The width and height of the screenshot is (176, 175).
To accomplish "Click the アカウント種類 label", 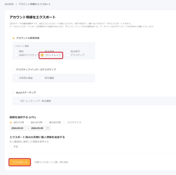I will (22, 46).
